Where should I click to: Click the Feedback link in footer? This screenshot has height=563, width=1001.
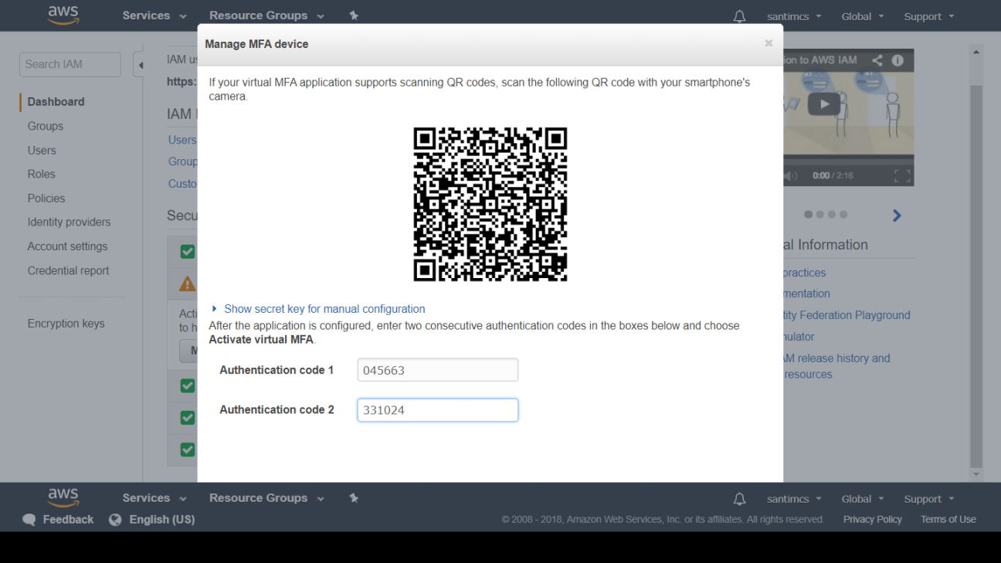[68, 520]
